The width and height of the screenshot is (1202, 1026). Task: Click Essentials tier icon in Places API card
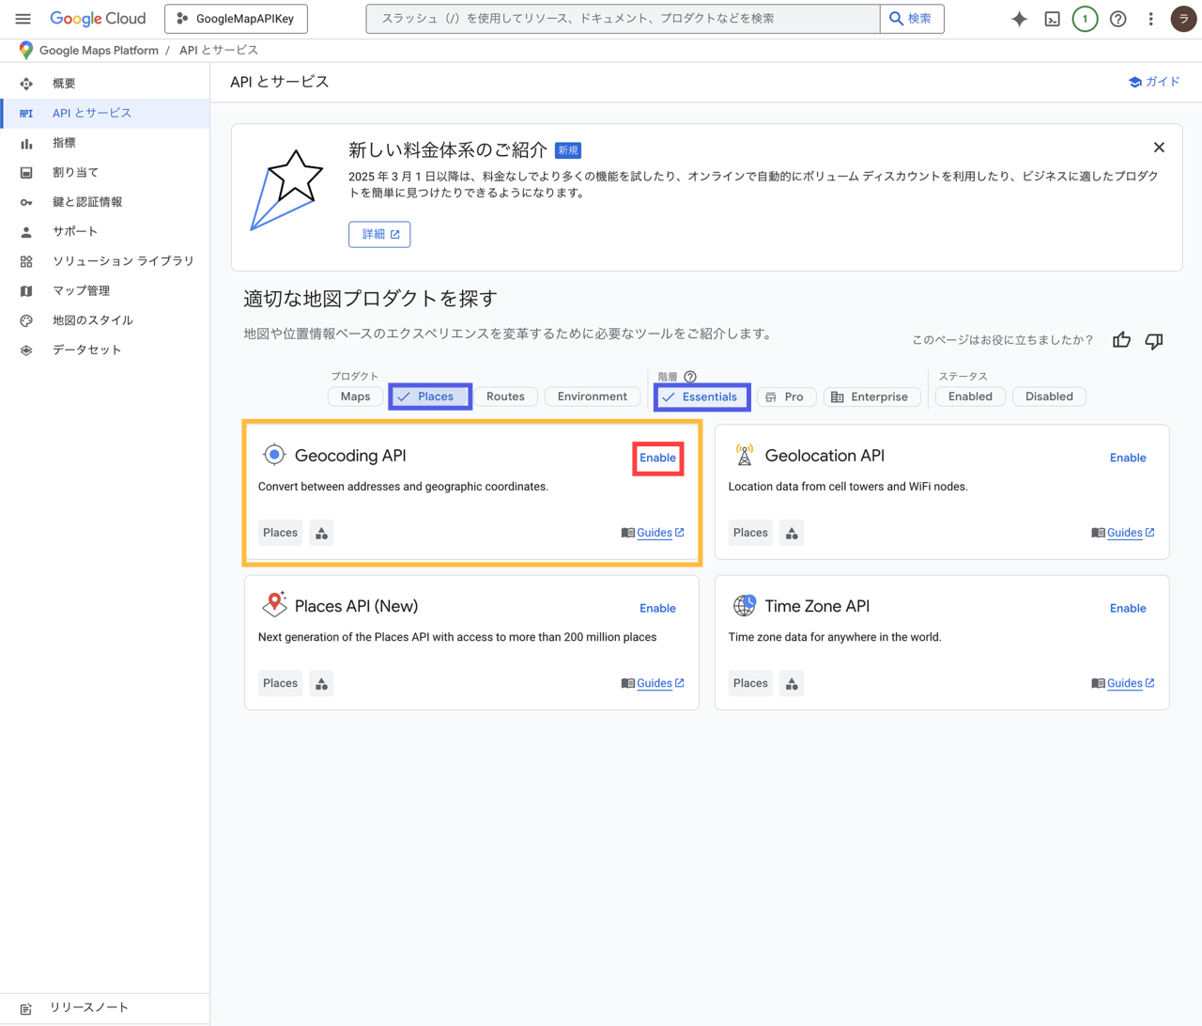click(x=322, y=684)
